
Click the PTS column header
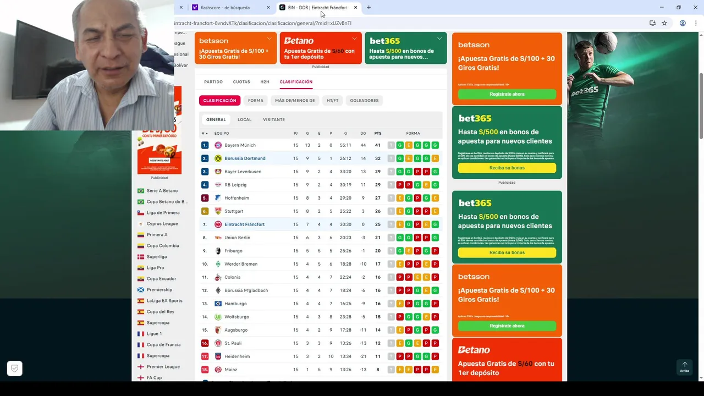tap(378, 133)
